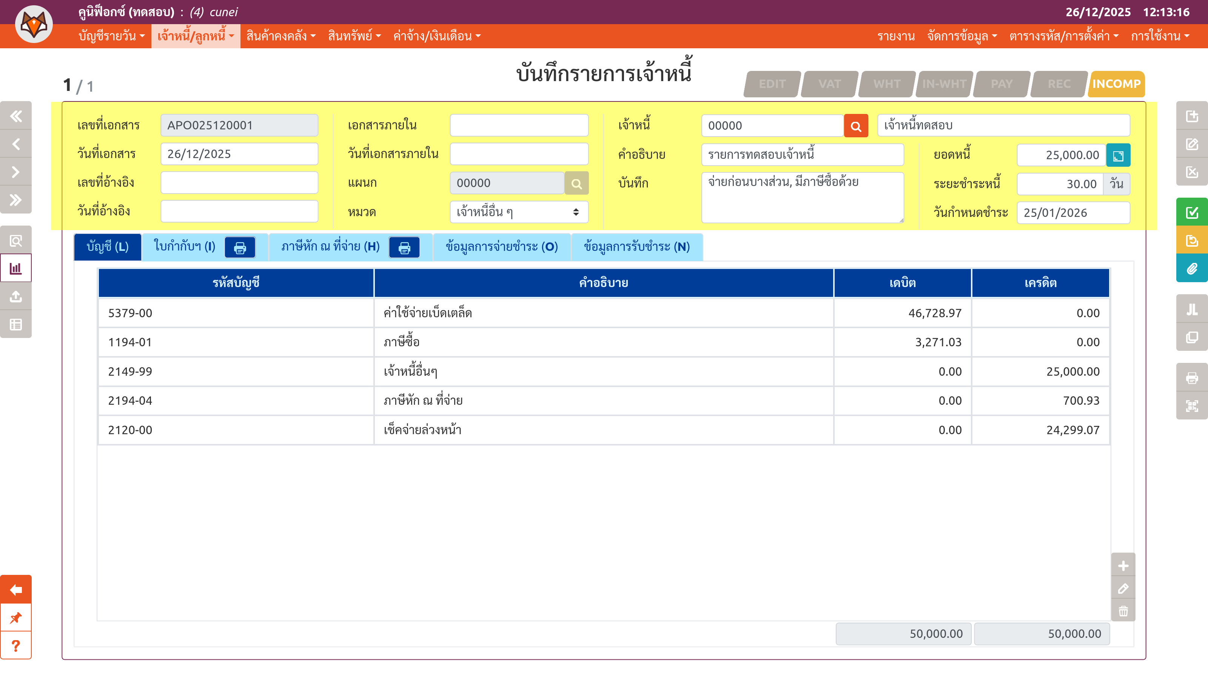Click the printer icon on ภาษีหัก ณ ที่จ่าย tab
The width and height of the screenshot is (1208, 679).
tap(404, 247)
